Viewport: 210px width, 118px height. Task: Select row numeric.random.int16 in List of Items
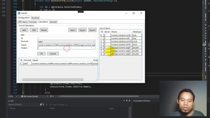click(x=121, y=45)
